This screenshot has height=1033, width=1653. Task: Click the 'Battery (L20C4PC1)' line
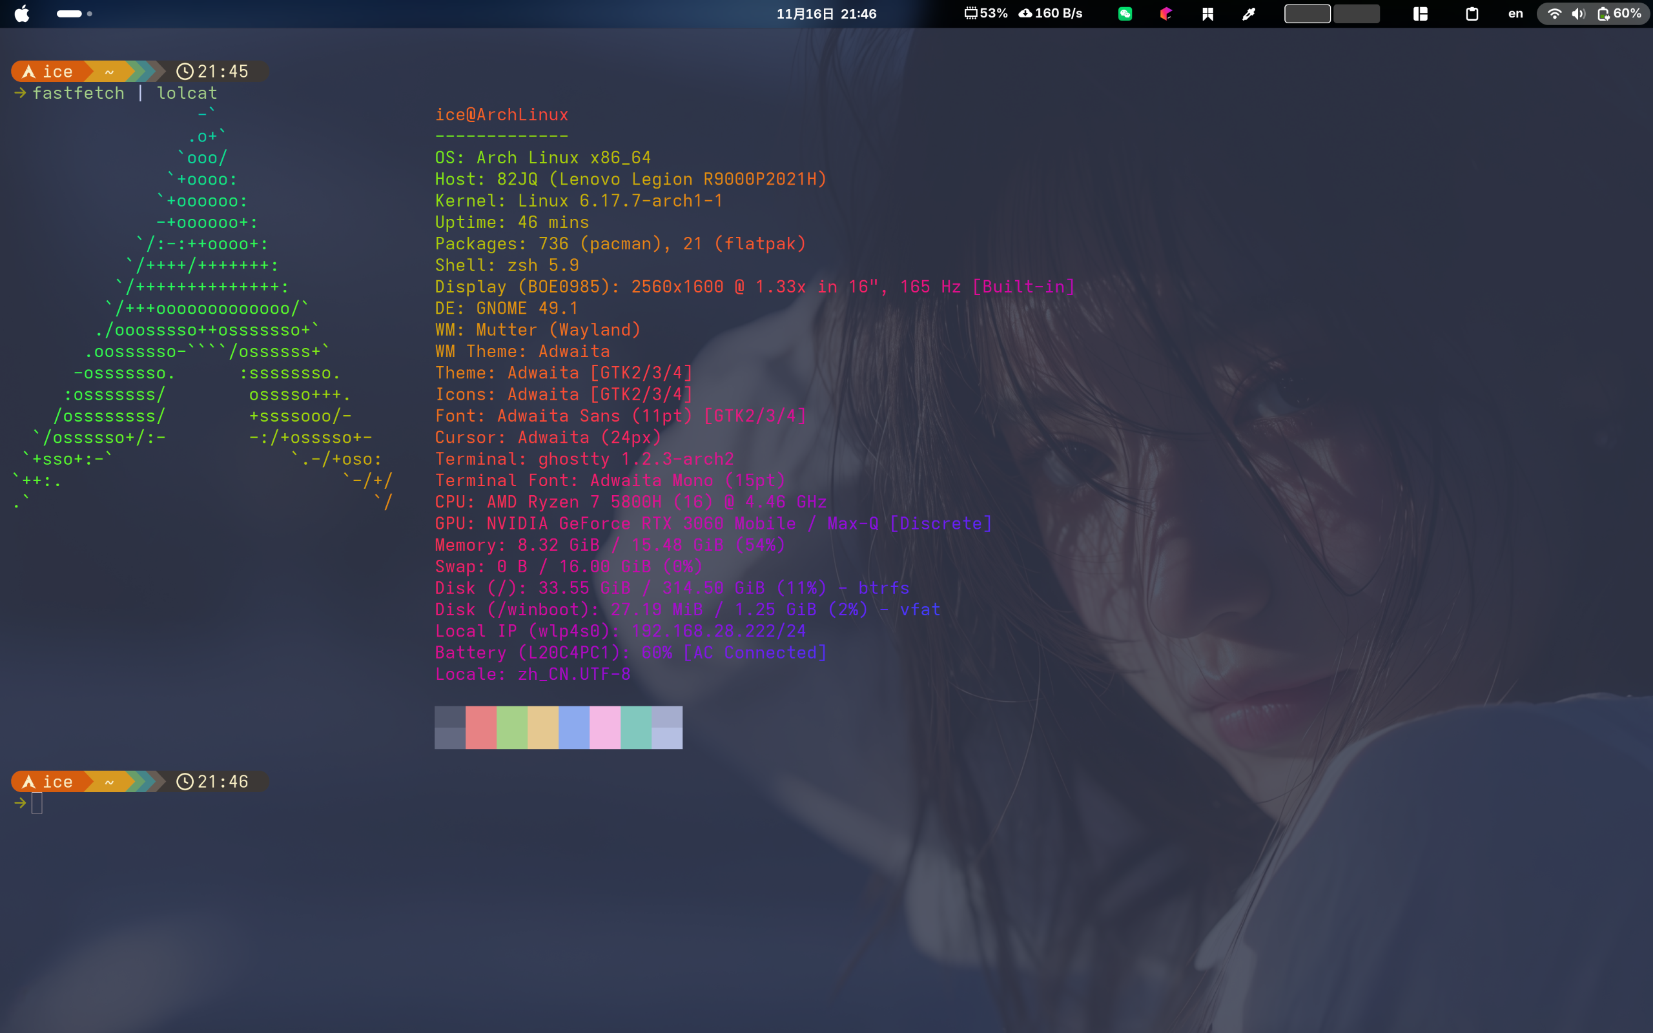point(631,653)
